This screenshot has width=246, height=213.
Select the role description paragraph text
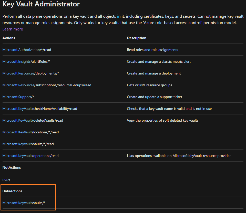[123, 19]
